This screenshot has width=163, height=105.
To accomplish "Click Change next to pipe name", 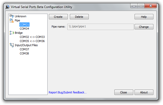I will (144, 27).
